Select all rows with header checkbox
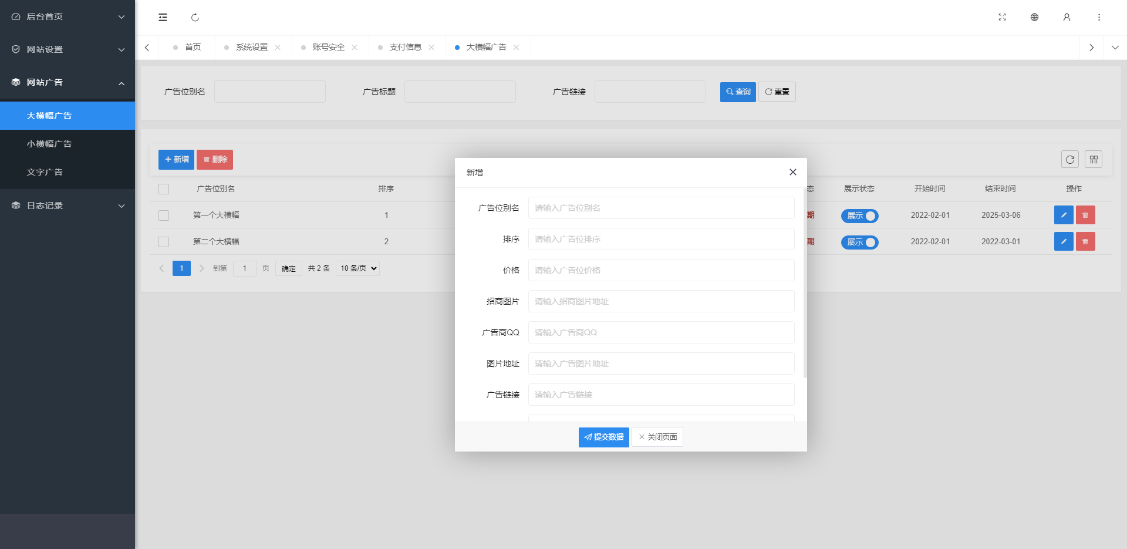The width and height of the screenshot is (1127, 549). 164,189
